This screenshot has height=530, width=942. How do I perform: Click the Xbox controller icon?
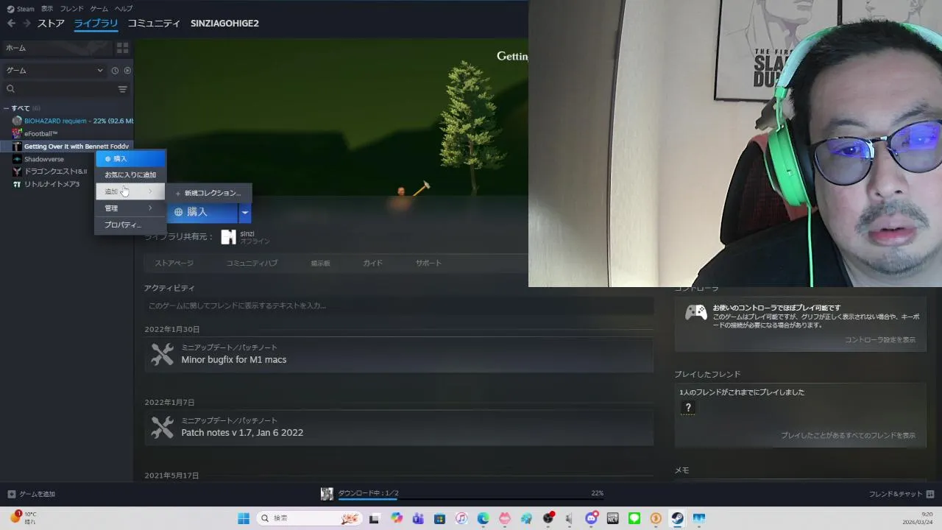point(696,312)
